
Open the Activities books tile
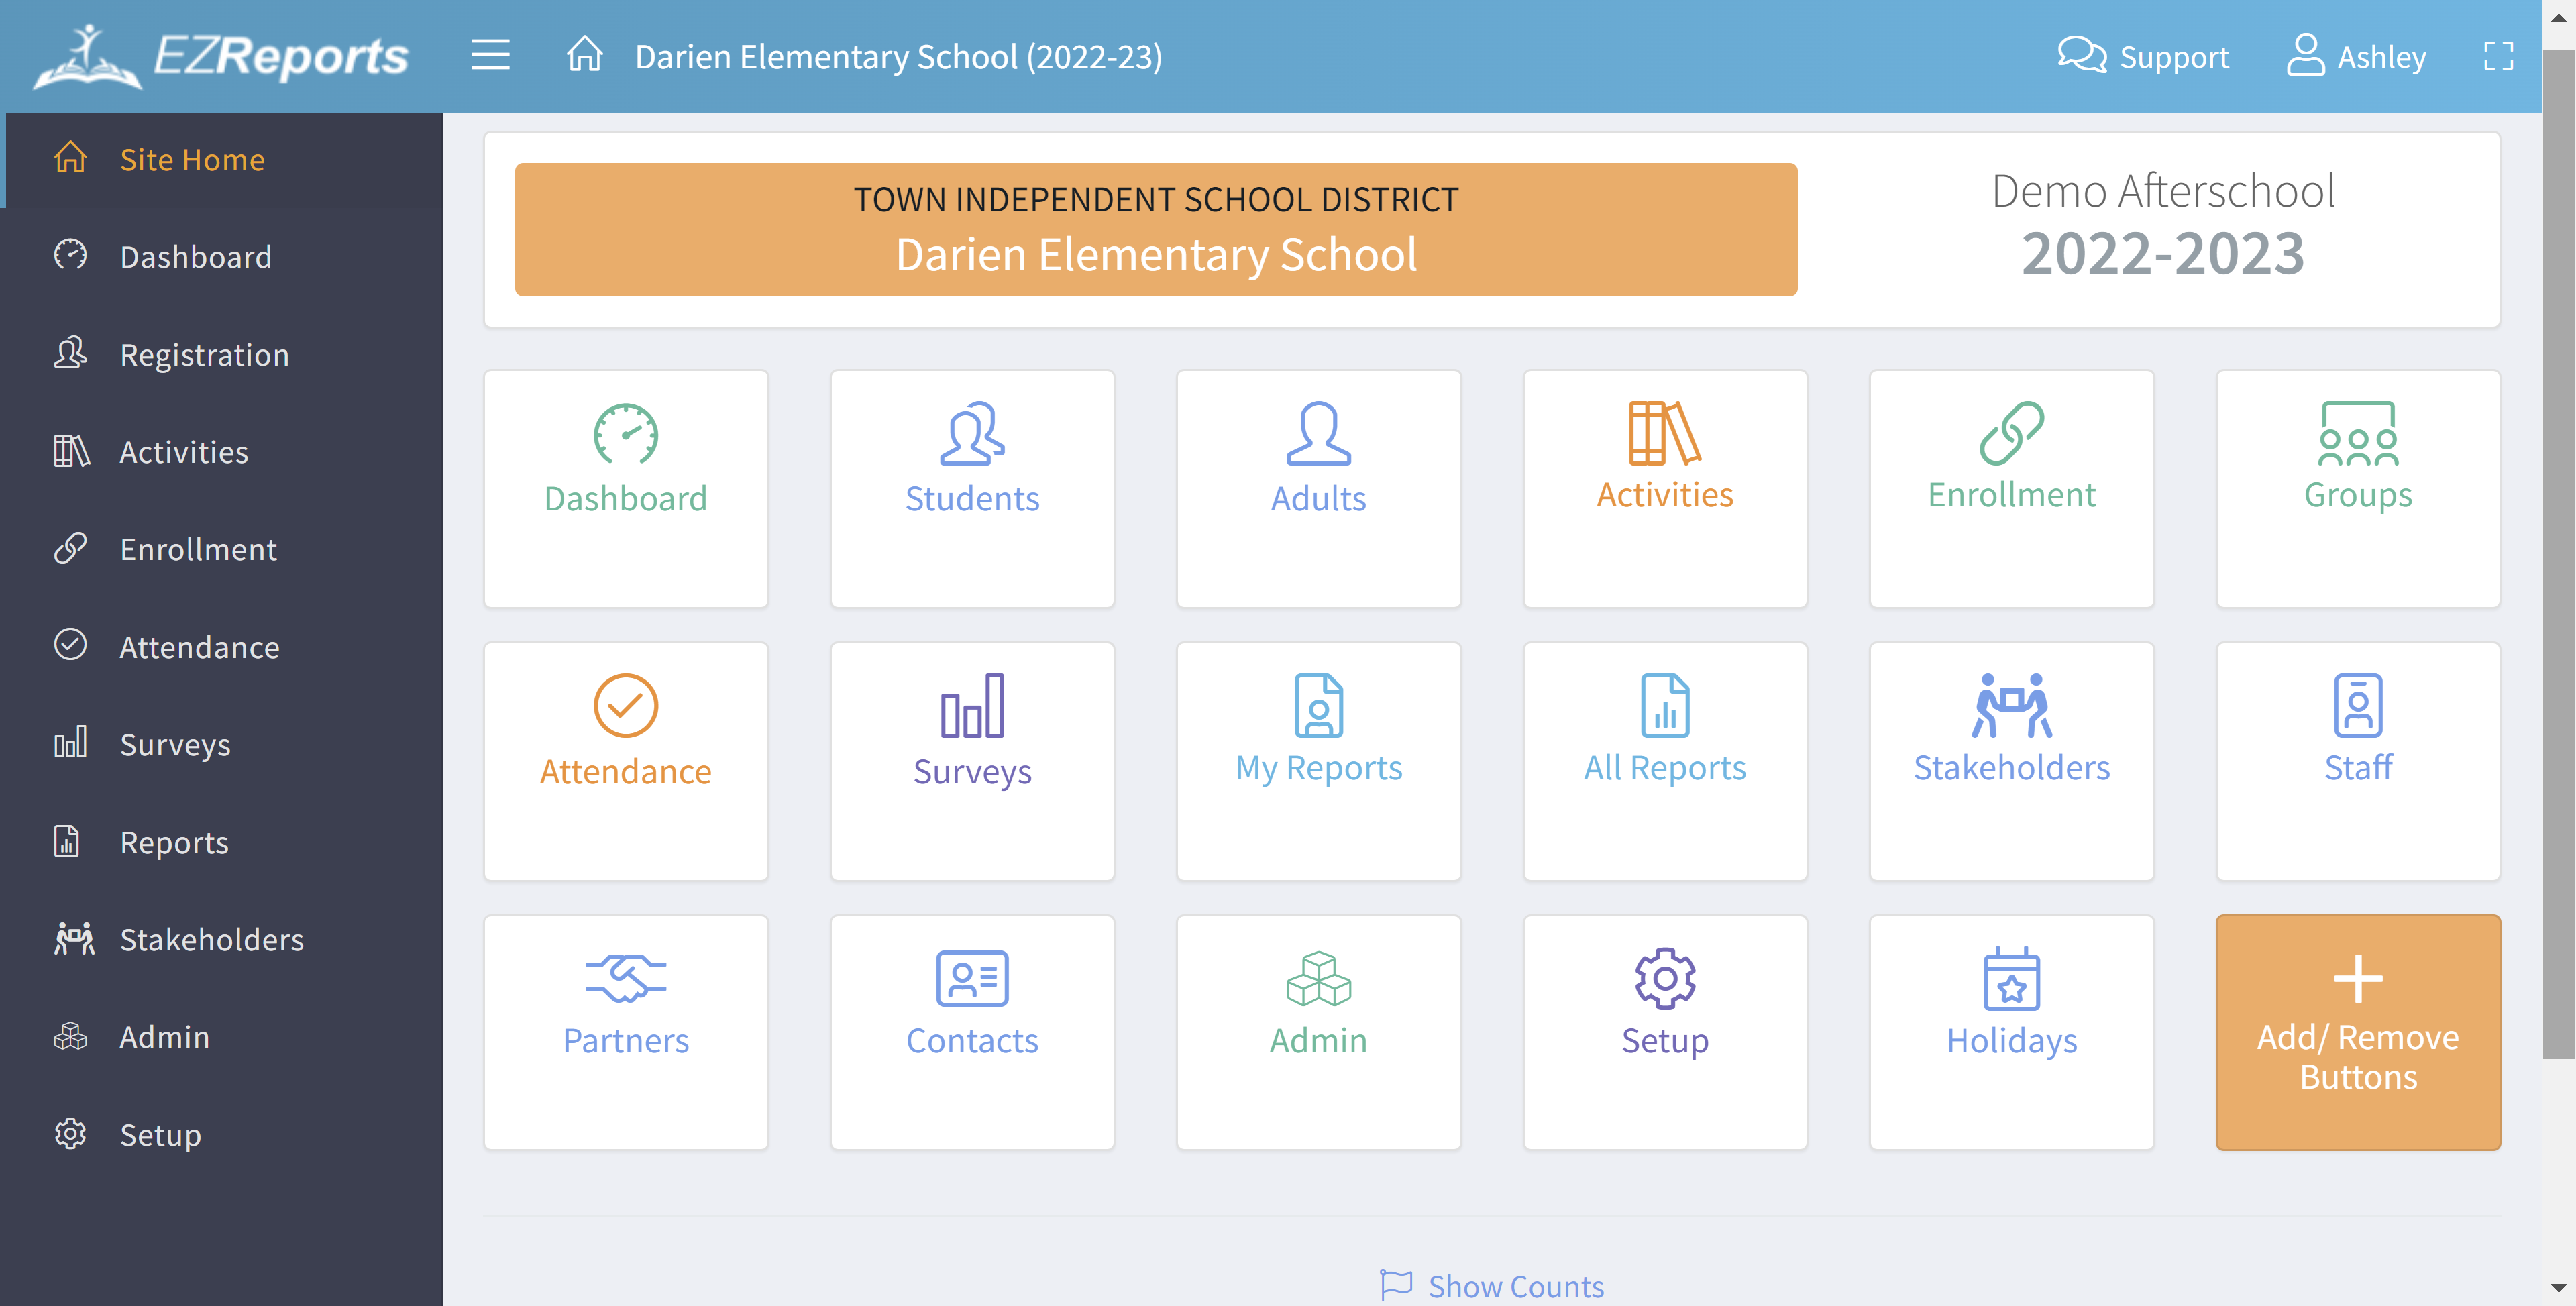pos(1664,488)
